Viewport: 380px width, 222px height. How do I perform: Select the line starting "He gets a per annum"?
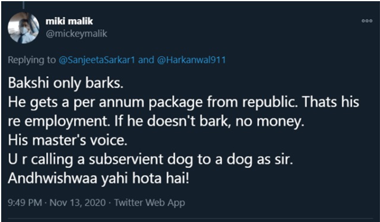183,102
